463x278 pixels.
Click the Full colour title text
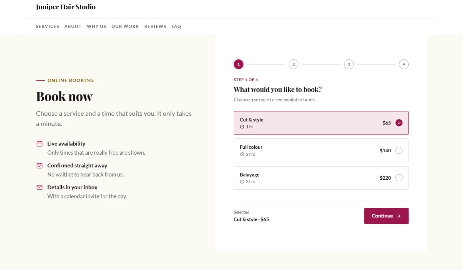(x=251, y=147)
